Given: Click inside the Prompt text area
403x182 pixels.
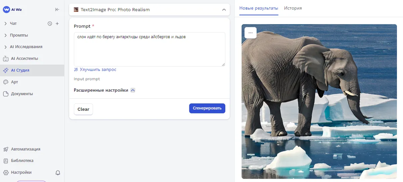Looking at the screenshot, I should click(149, 50).
